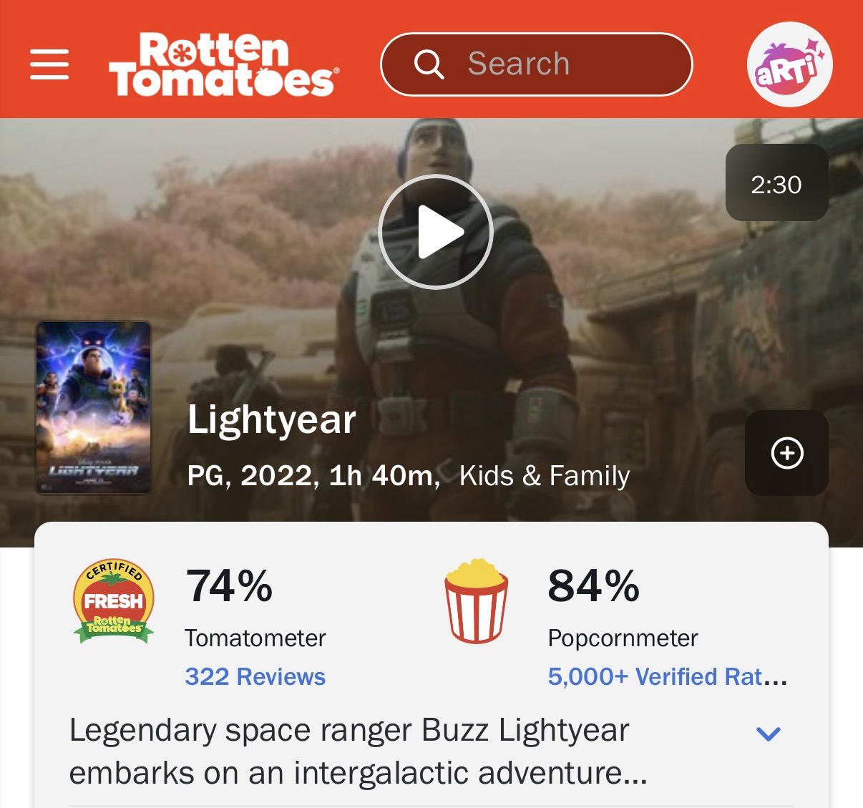Click the Tomatometer label
Image resolution: width=863 pixels, height=808 pixels.
[x=255, y=638]
